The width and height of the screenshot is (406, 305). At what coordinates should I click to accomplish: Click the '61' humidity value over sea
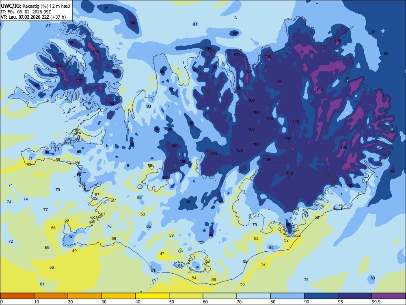42,284
